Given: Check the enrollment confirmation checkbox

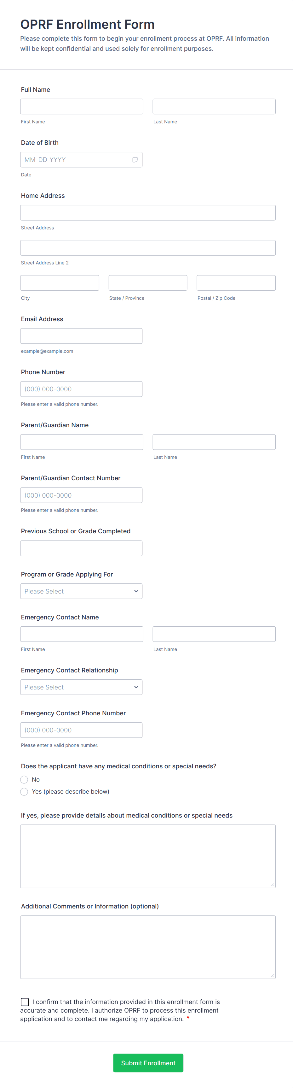Looking at the screenshot, I should [x=25, y=1002].
